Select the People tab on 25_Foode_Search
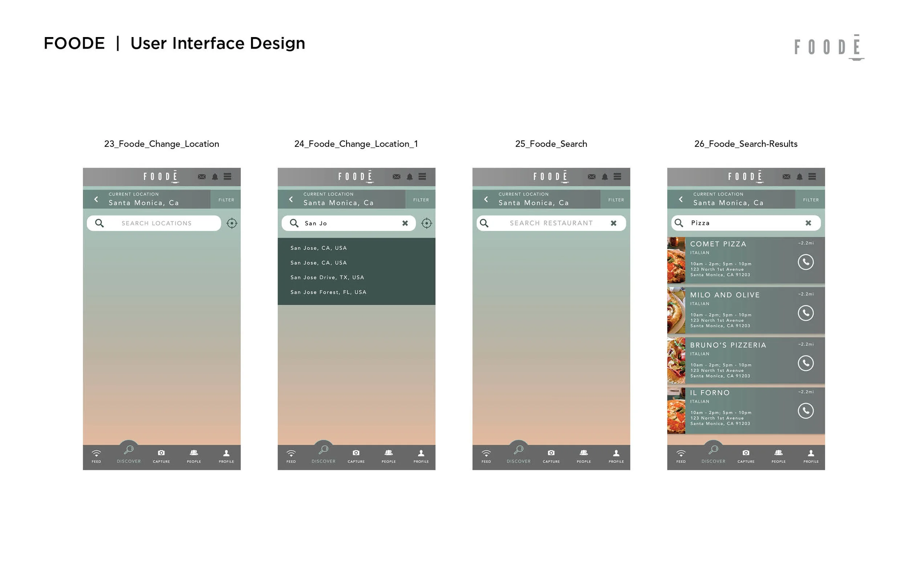Viewport: 908px width, 588px height. click(583, 455)
